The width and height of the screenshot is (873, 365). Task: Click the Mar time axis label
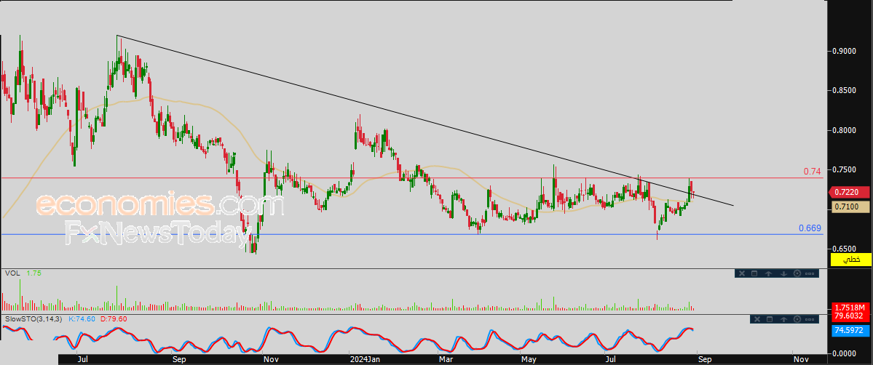click(444, 360)
